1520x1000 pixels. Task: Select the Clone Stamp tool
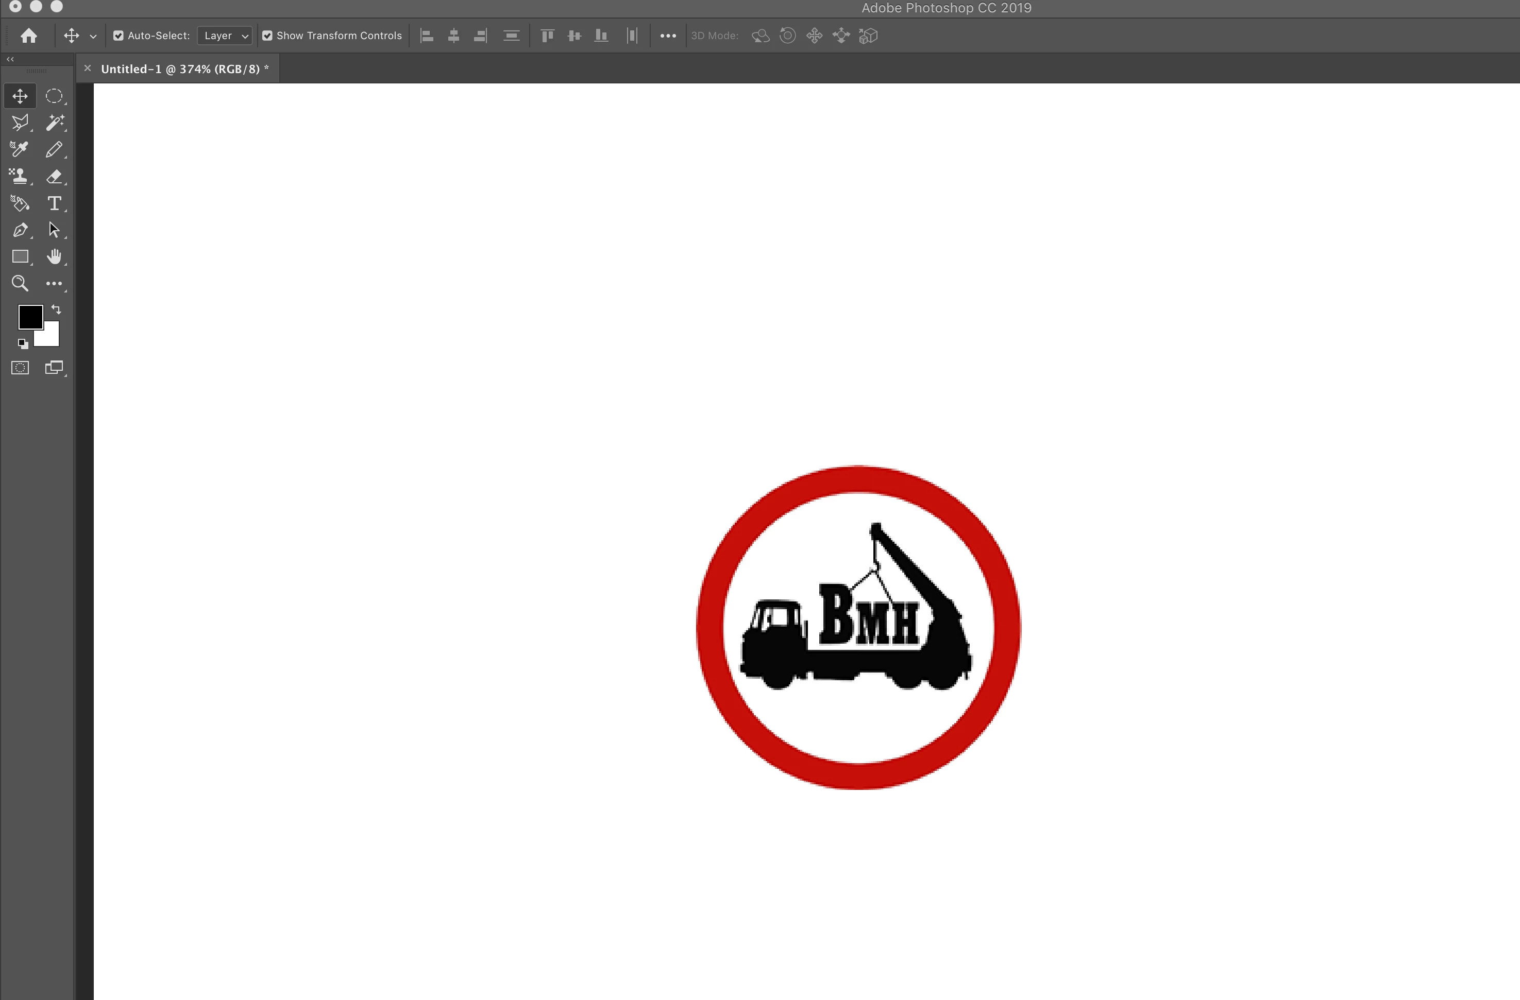point(20,176)
